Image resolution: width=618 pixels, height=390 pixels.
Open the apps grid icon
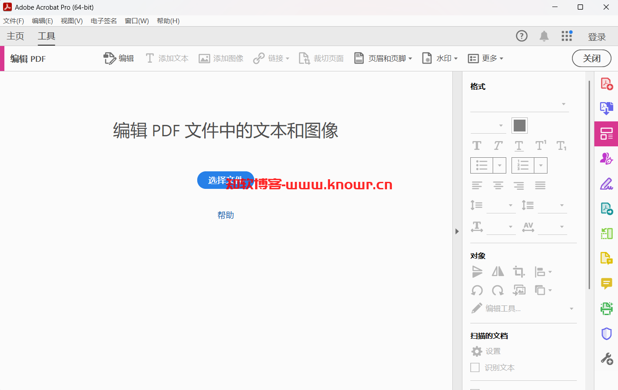pyautogui.click(x=567, y=36)
